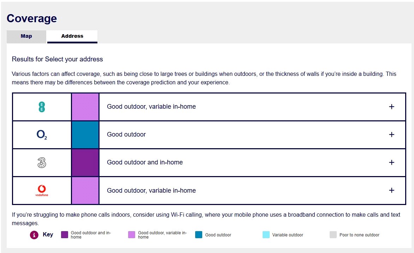The image size is (414, 253).
Task: Click the Coverage heading
Action: pyautogui.click(x=32, y=18)
